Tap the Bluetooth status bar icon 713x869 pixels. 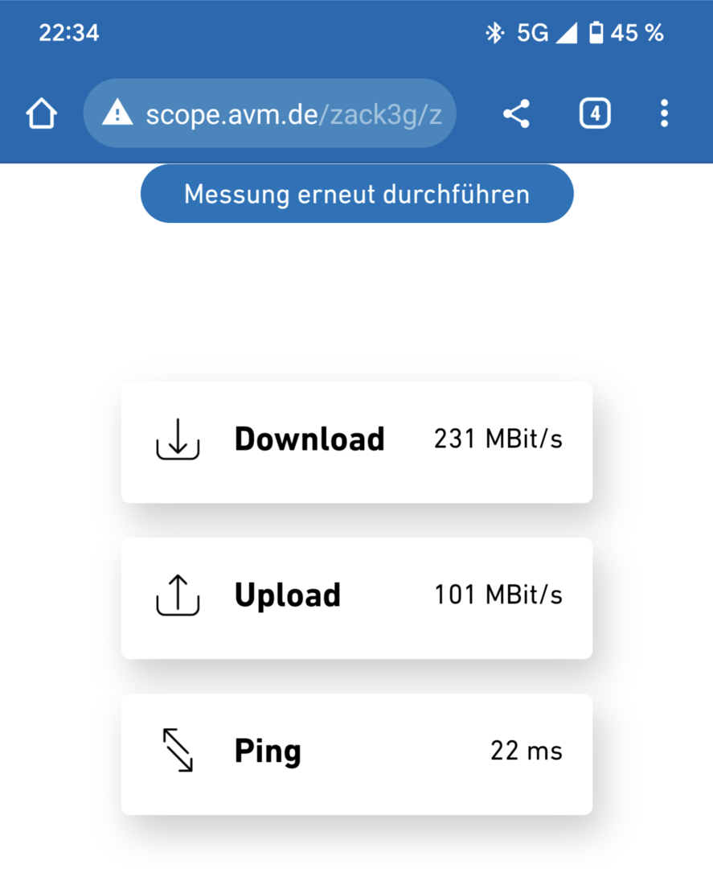click(494, 33)
